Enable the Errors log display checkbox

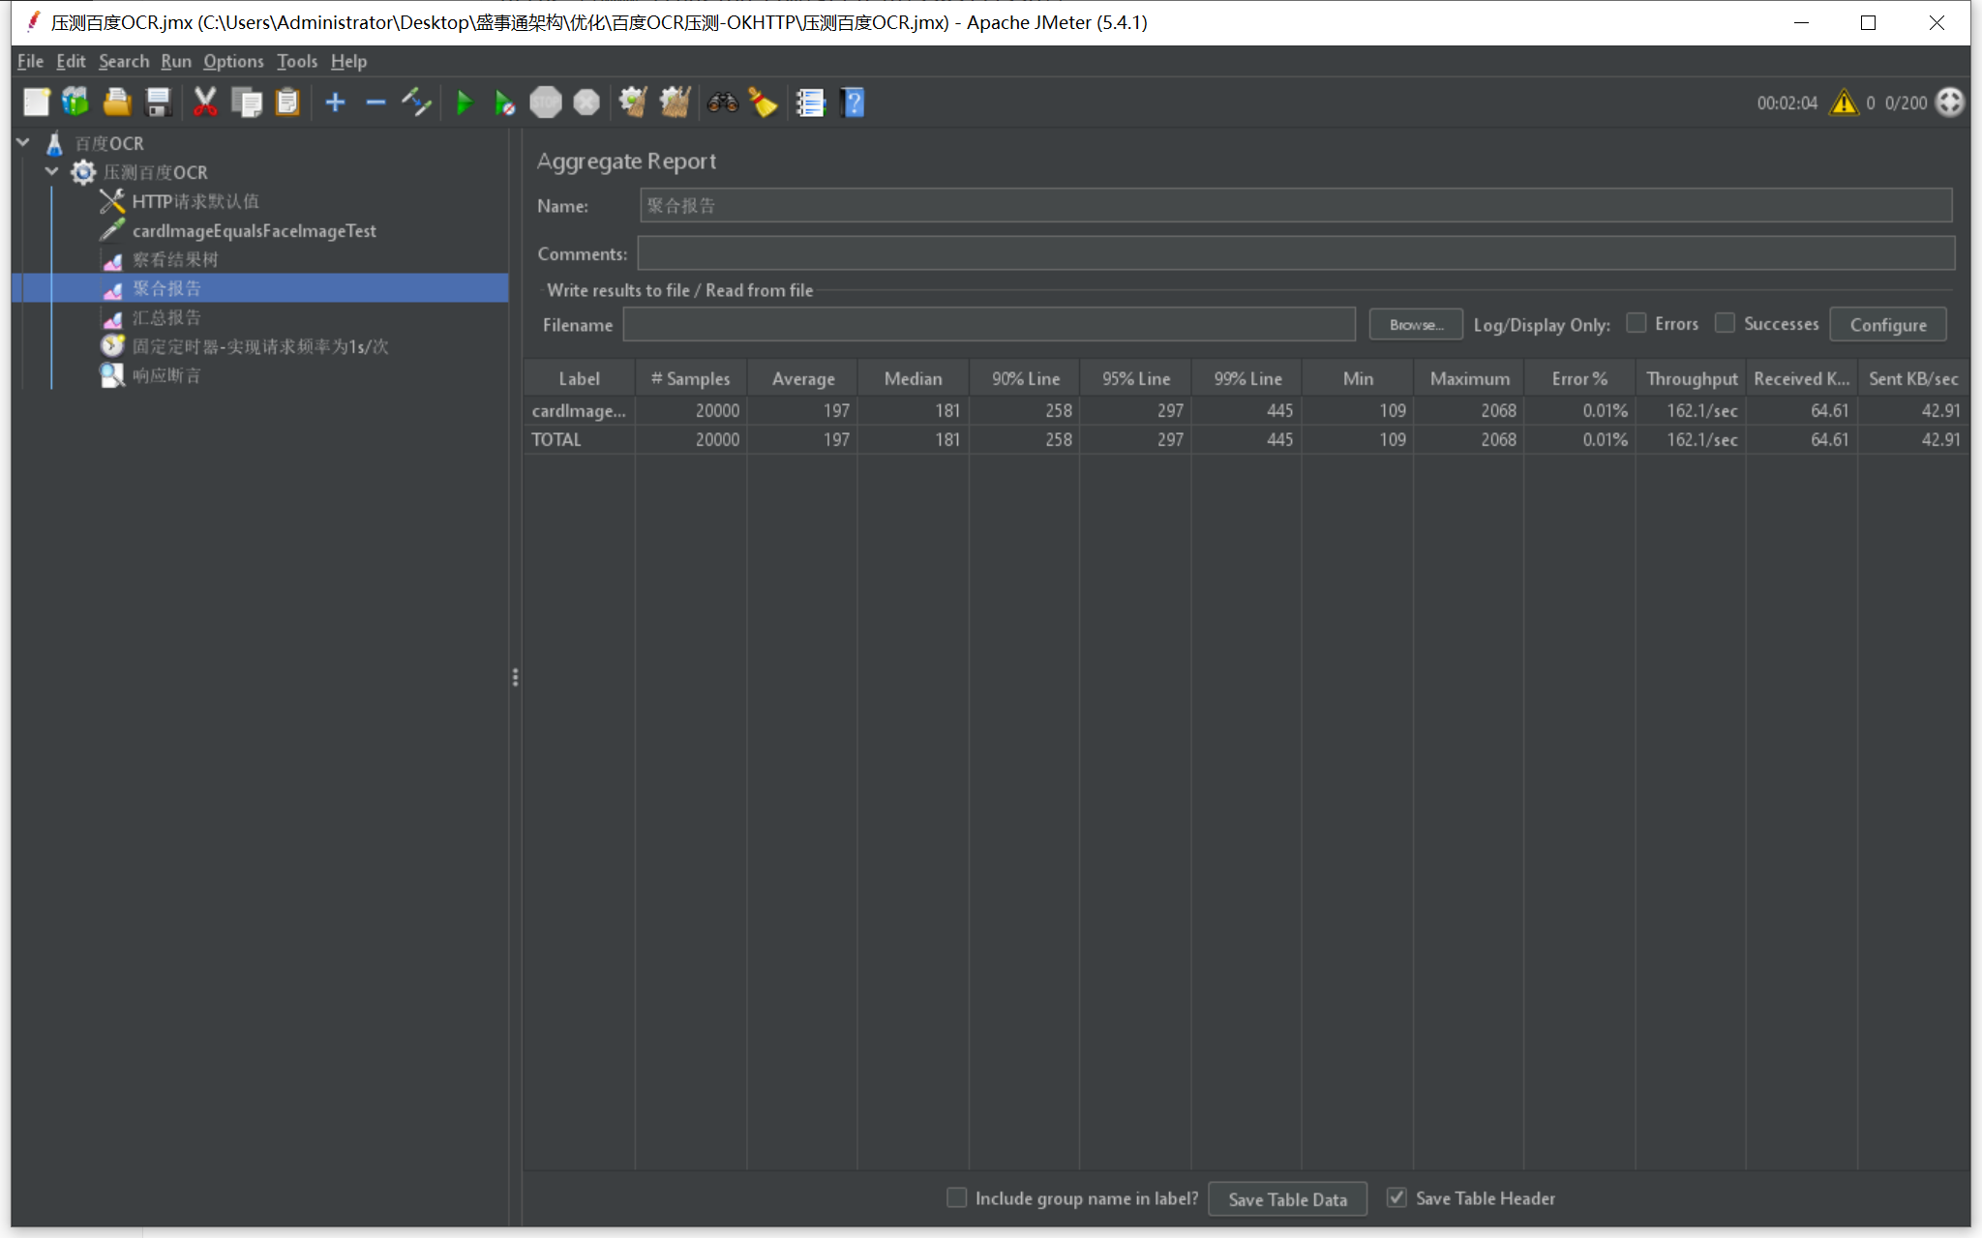(1637, 324)
